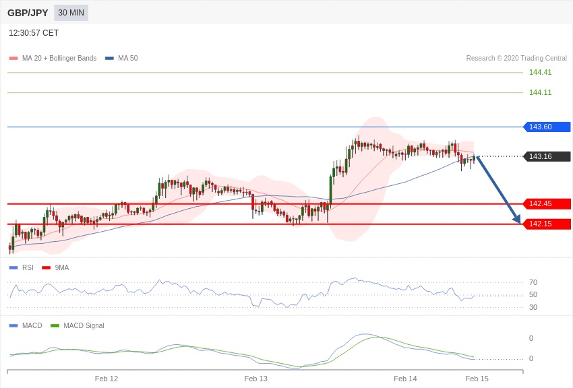Viewport: 573px width, 388px height.
Task: Select the 144.11 resistance level label
Action: coord(540,92)
